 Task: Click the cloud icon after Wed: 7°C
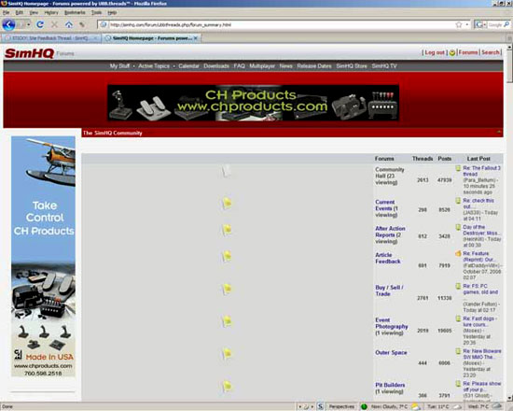tap(496, 406)
